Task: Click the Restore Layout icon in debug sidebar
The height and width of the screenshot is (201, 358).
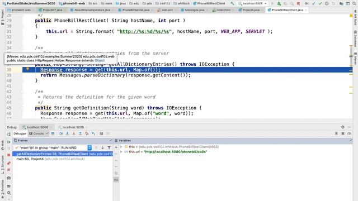Action: coord(9,186)
